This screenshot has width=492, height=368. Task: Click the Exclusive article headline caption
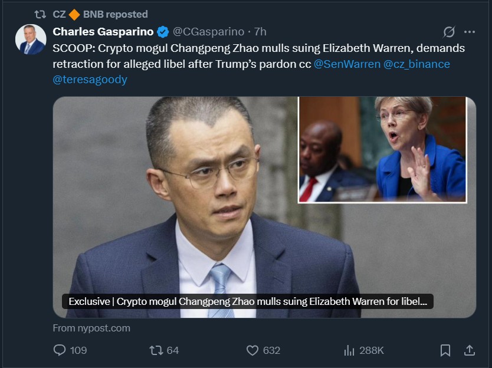point(248,301)
